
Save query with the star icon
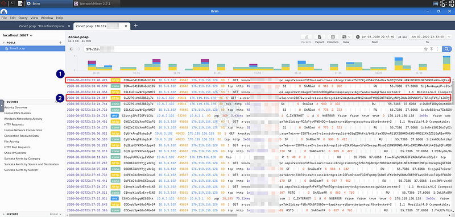click(426, 49)
